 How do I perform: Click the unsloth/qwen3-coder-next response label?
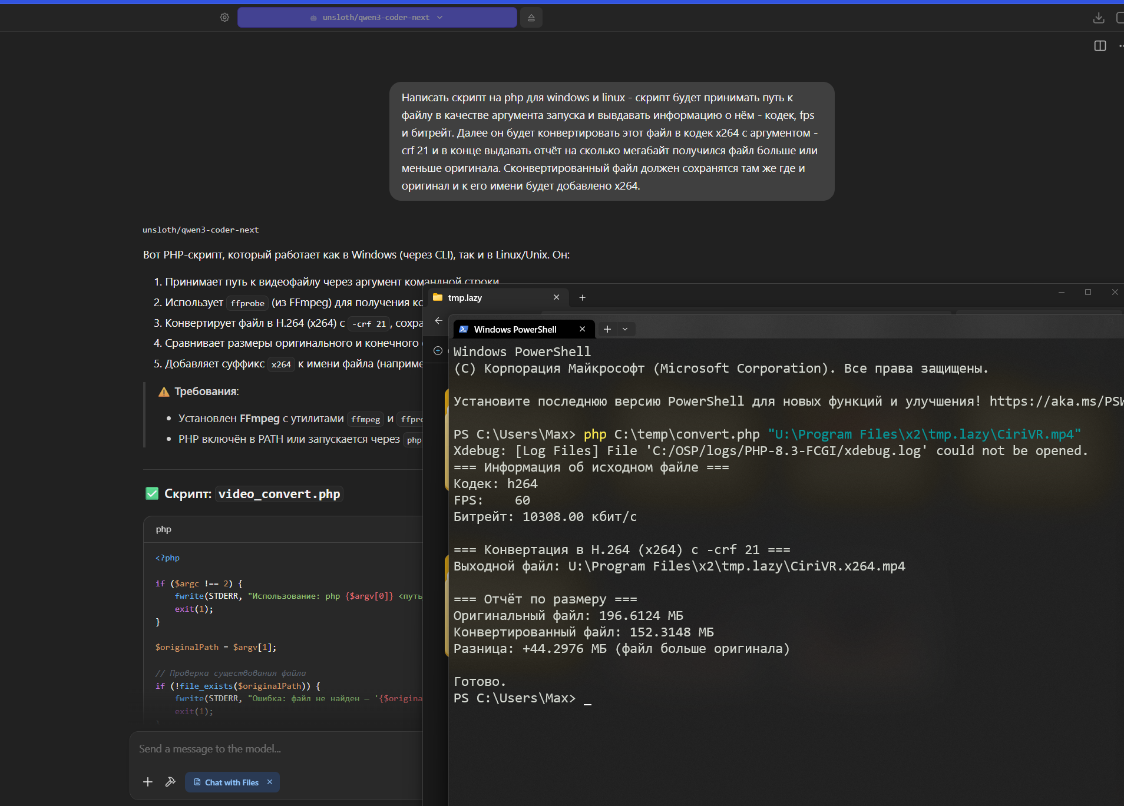(201, 230)
